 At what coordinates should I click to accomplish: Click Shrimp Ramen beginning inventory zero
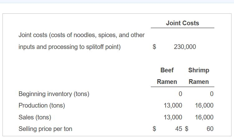click(x=212, y=94)
